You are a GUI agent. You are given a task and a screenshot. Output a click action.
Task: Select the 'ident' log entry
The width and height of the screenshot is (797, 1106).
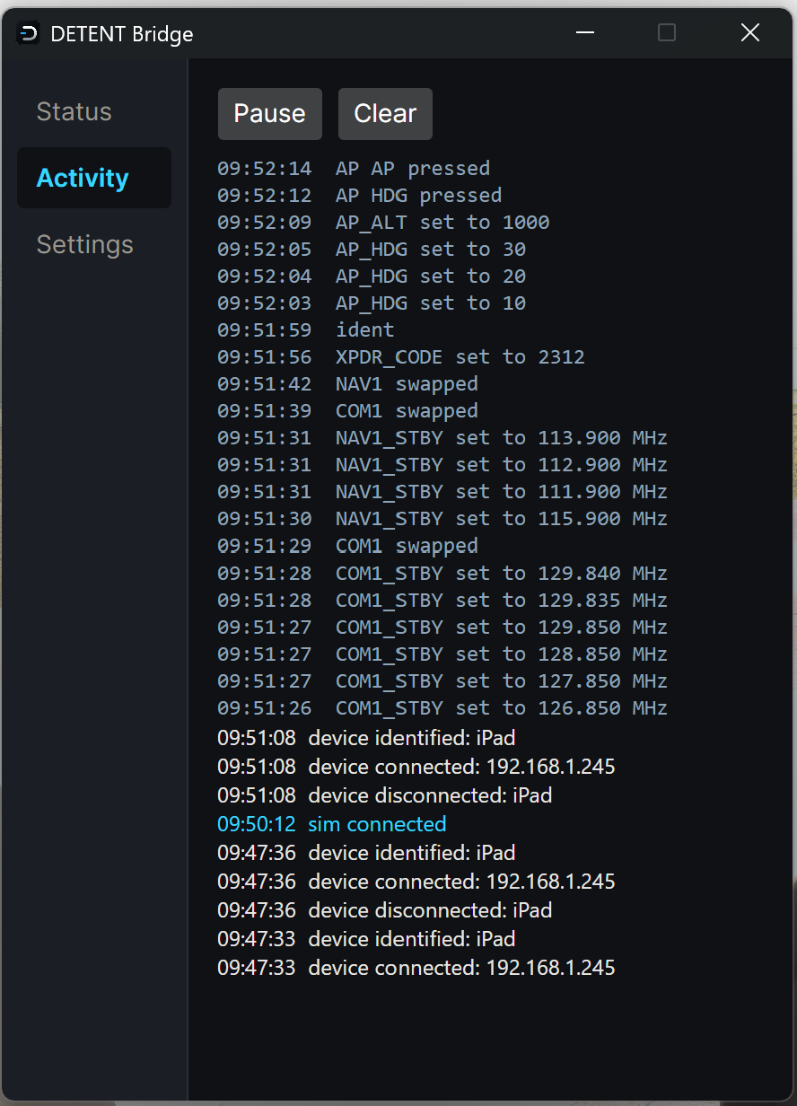click(306, 329)
